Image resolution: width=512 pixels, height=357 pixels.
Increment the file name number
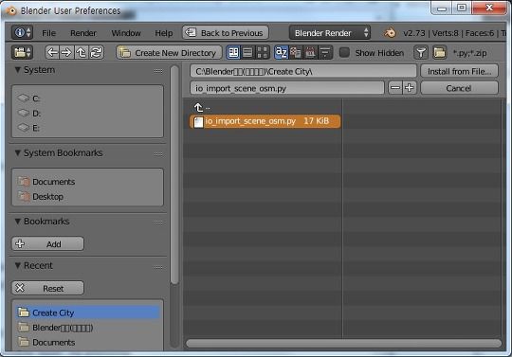[410, 88]
